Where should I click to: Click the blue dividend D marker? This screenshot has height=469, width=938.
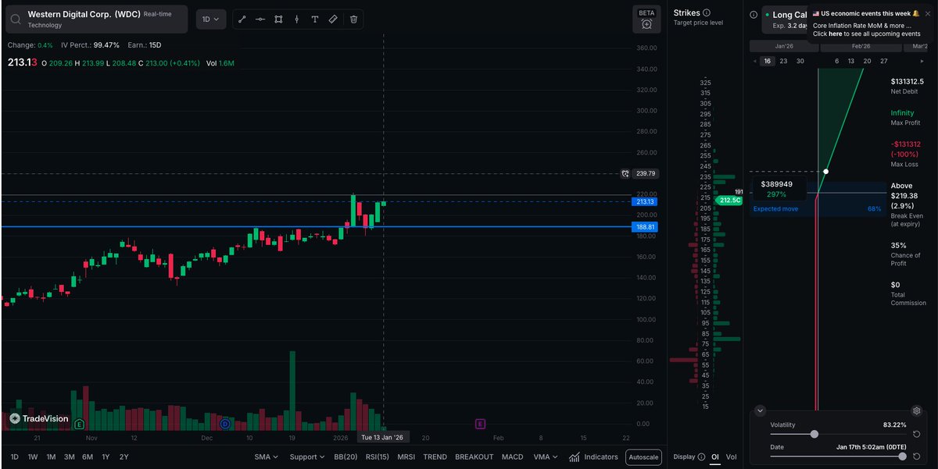224,424
